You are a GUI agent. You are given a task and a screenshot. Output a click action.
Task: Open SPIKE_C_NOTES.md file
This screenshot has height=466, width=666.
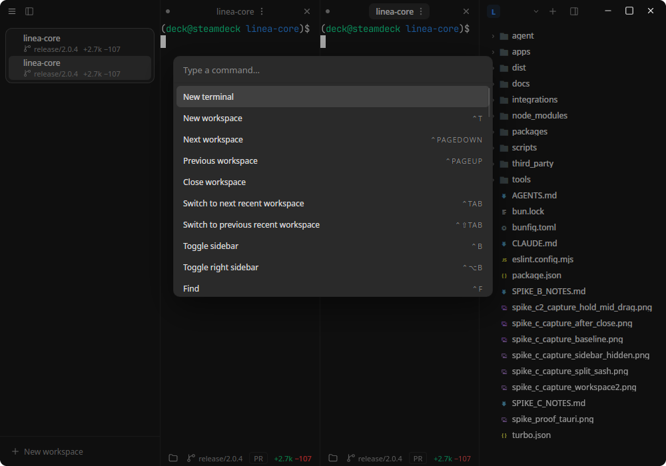click(x=548, y=403)
